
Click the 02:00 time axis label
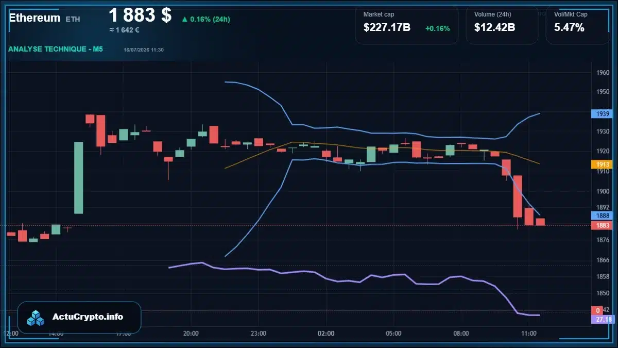pyautogui.click(x=326, y=334)
